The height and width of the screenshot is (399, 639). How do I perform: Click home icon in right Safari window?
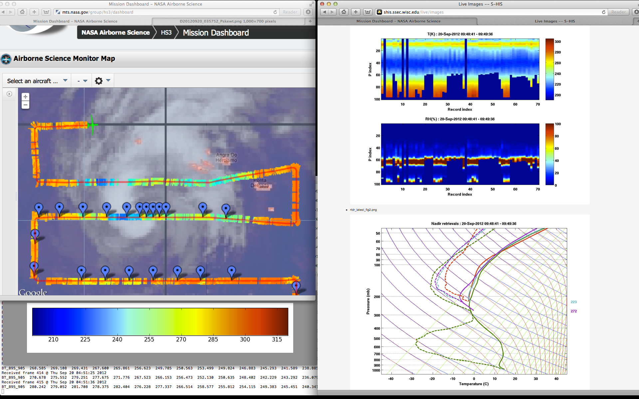[344, 12]
